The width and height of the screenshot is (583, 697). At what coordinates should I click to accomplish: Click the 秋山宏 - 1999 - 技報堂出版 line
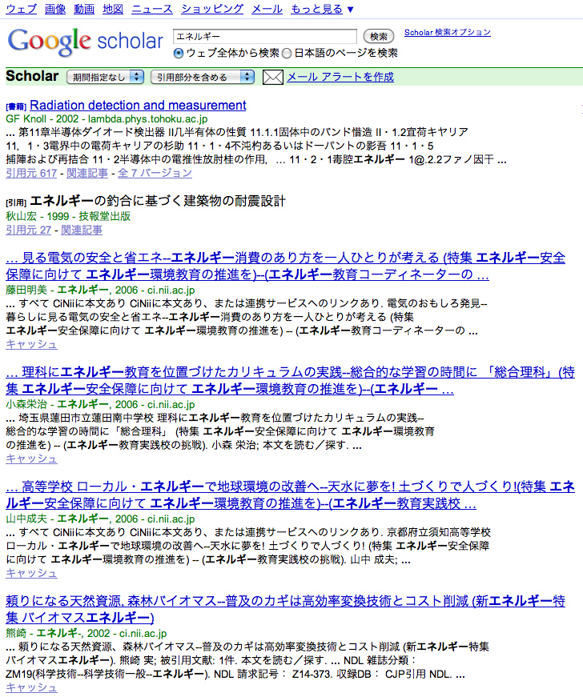tap(68, 217)
